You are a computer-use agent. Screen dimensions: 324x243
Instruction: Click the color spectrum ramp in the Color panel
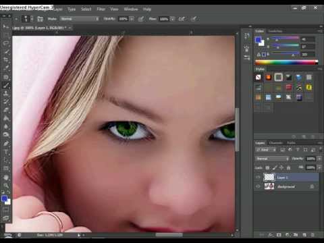tap(286, 62)
